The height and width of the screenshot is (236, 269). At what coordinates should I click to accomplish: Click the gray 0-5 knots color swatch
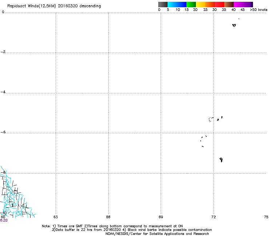tap(163, 4)
